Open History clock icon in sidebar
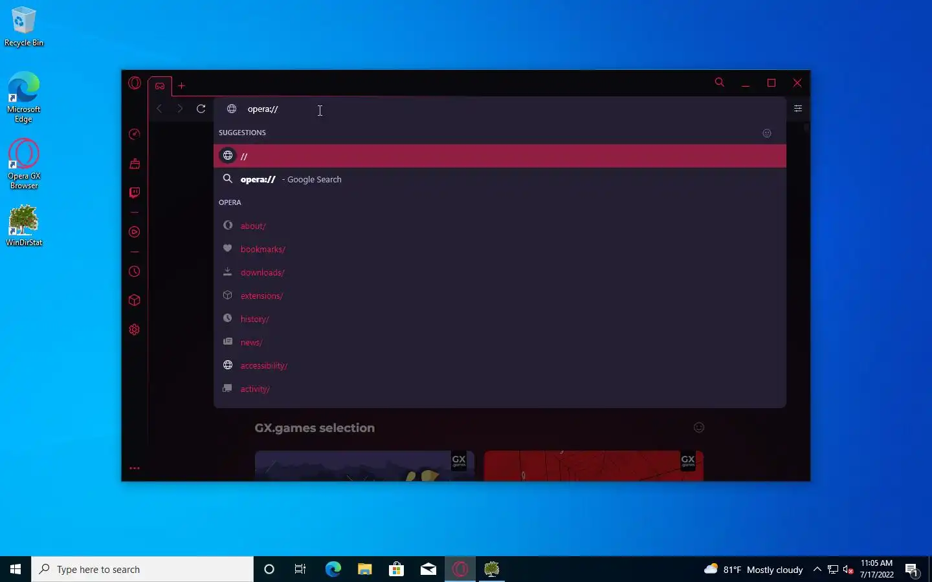The width and height of the screenshot is (932, 582). [x=135, y=272]
